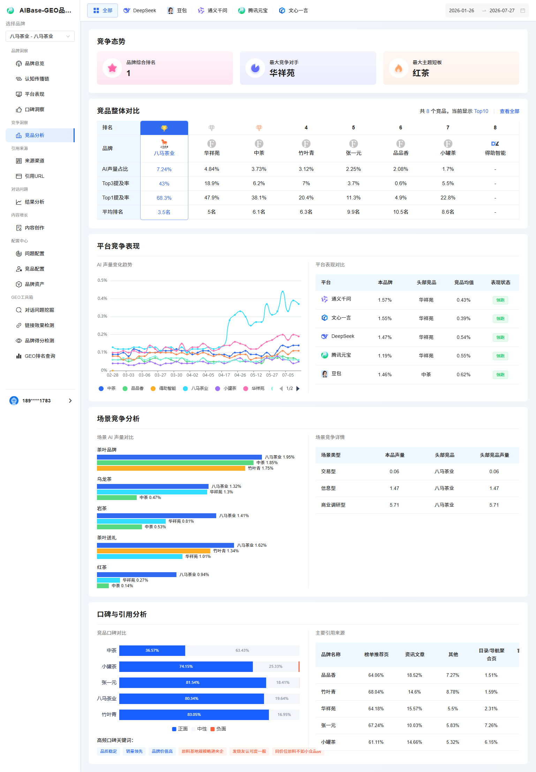This screenshot has height=772, width=536.
Task: Go to next legend page arrow
Action: click(x=298, y=388)
